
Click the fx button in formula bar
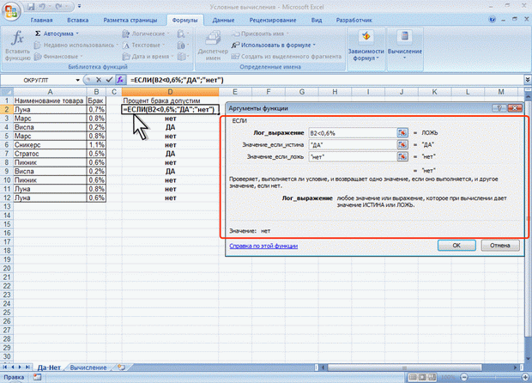(121, 79)
